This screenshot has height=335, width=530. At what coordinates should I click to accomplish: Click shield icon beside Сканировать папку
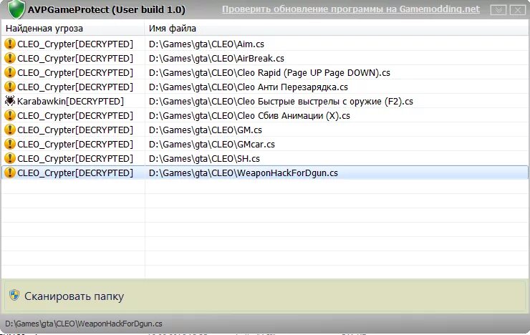click(14, 295)
